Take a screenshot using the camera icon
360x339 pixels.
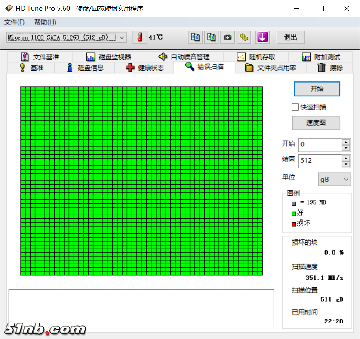pos(228,37)
